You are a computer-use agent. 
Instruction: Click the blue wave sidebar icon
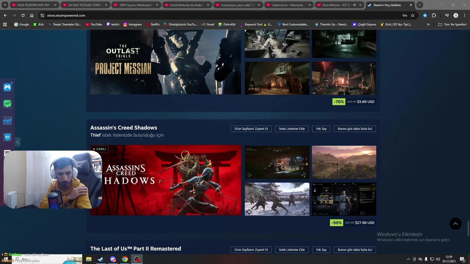7,120
